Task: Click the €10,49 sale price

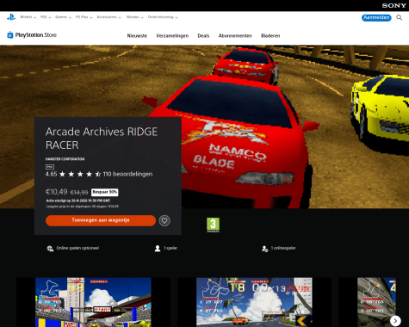Action: point(57,192)
